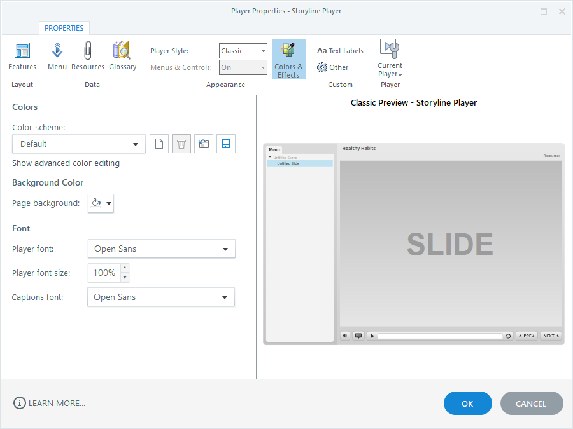The width and height of the screenshot is (573, 429).
Task: Click the Menu icon in ribbon
Action: pyautogui.click(x=57, y=56)
